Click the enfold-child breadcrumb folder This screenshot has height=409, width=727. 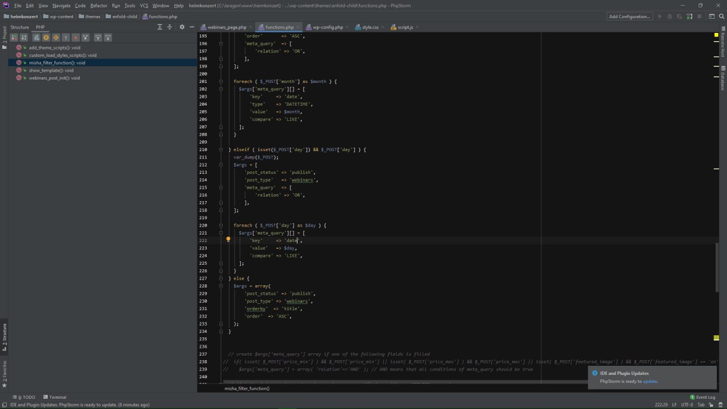coord(121,16)
